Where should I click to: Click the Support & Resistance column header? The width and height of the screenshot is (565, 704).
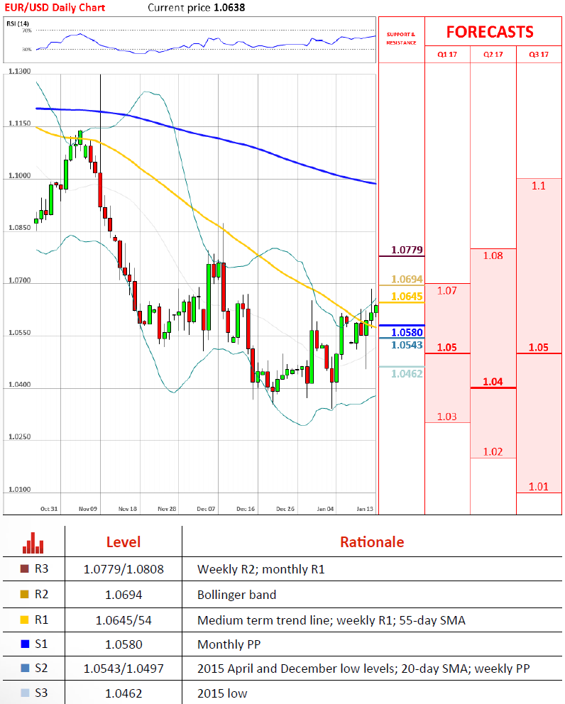(x=401, y=38)
